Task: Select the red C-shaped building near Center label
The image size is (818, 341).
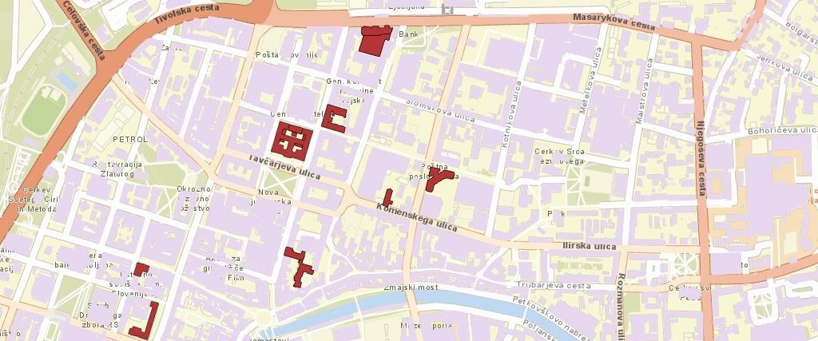Action: pyautogui.click(x=334, y=118)
